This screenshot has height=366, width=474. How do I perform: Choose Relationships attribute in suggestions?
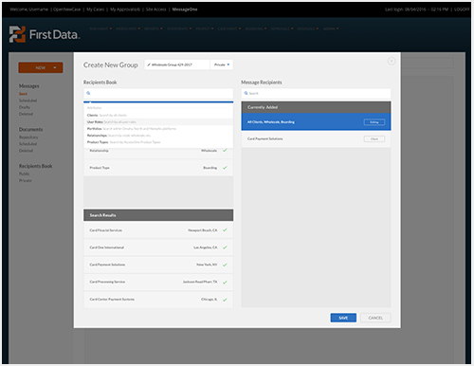coord(158,136)
